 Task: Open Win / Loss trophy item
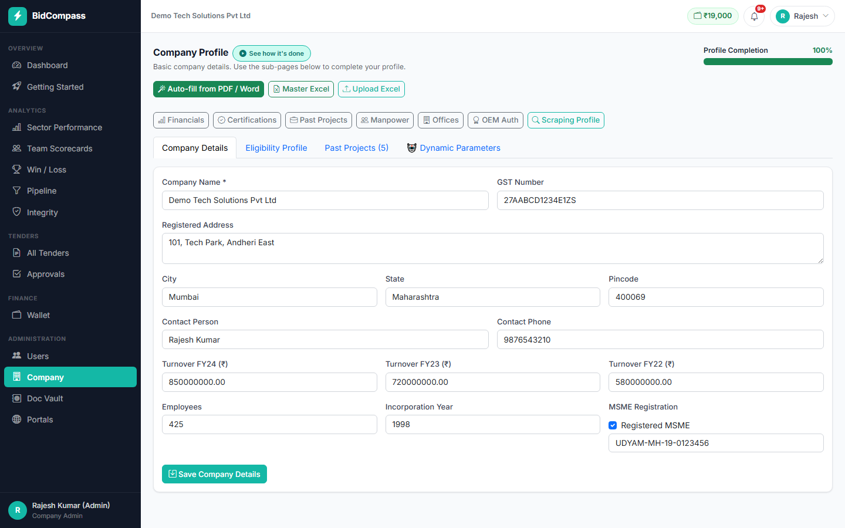pyautogui.click(x=70, y=170)
